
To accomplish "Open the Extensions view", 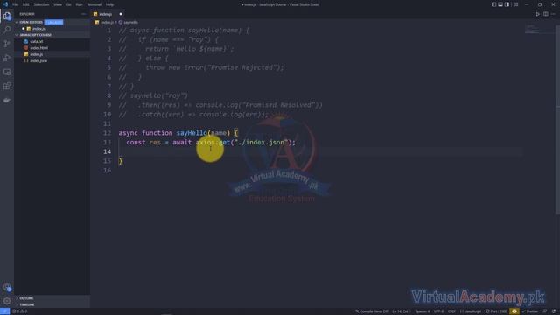I will tap(7, 86).
